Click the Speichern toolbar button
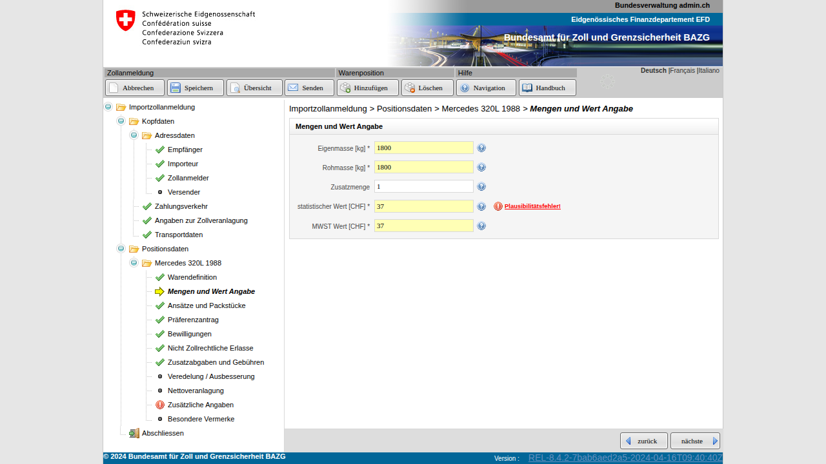This screenshot has height=464, width=826. (x=195, y=88)
